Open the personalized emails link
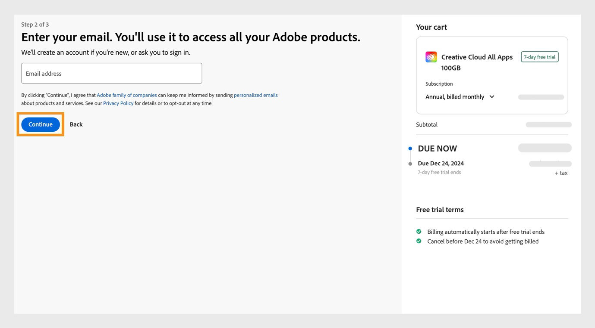595x328 pixels. pyautogui.click(x=256, y=95)
